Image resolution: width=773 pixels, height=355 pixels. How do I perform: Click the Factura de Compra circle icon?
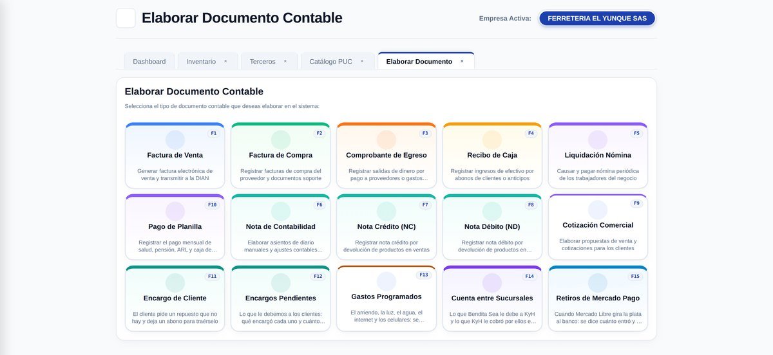(x=281, y=140)
